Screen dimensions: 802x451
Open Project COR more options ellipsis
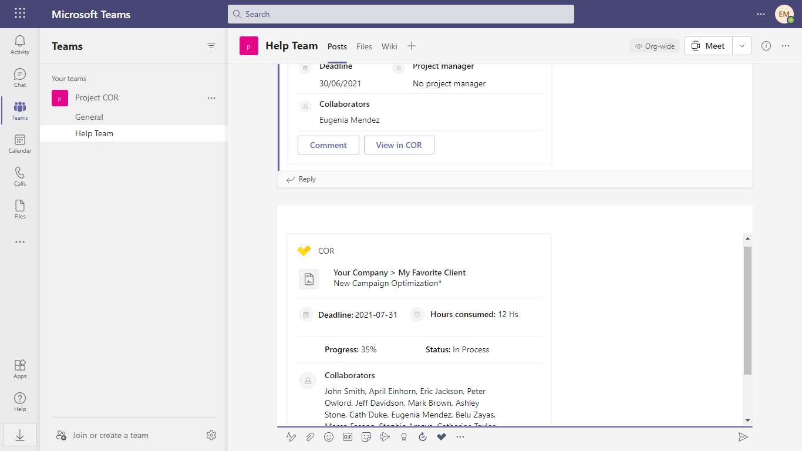pyautogui.click(x=211, y=98)
